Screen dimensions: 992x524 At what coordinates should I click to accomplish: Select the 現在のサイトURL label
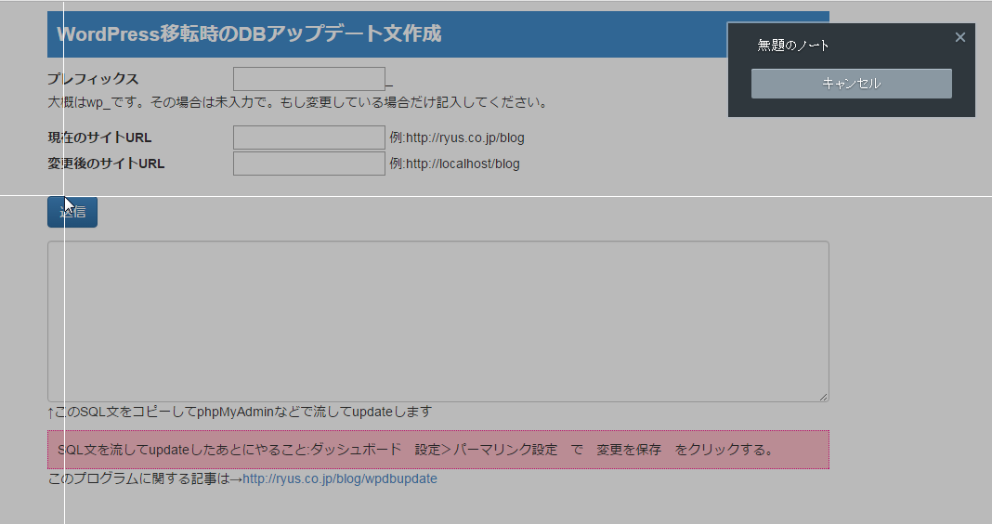pos(99,138)
